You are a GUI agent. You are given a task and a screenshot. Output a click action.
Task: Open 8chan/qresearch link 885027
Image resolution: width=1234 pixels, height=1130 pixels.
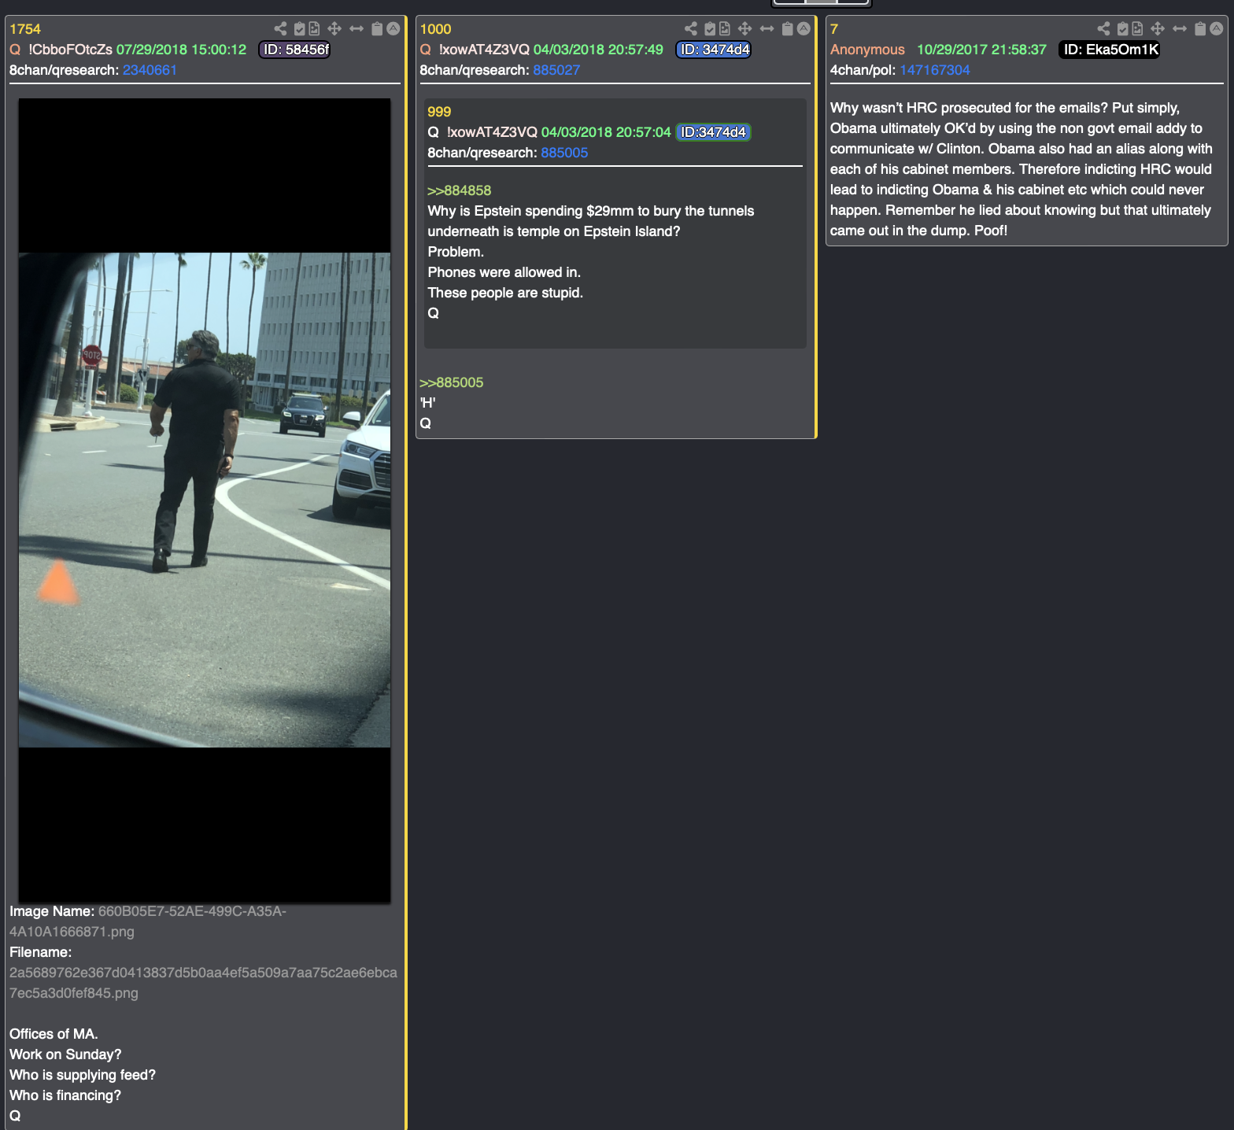(556, 70)
